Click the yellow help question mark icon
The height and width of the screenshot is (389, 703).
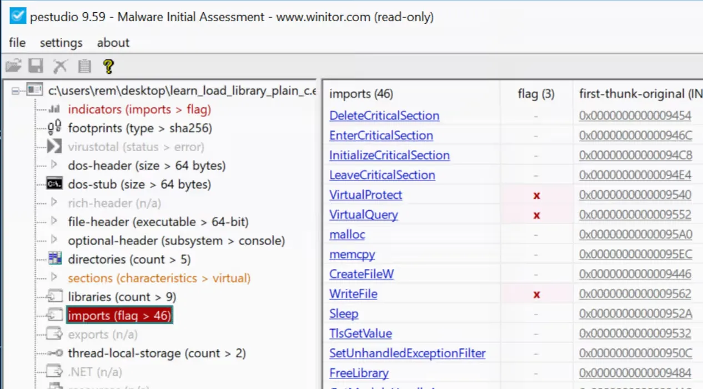[x=108, y=65]
